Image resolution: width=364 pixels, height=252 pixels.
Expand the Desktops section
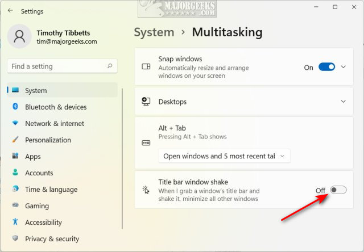[x=343, y=102]
